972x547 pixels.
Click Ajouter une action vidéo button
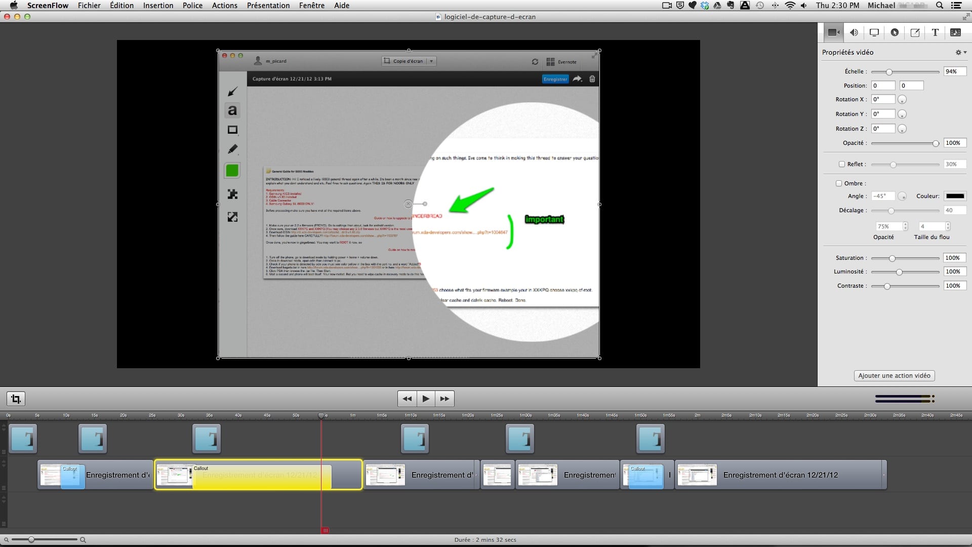[x=894, y=375]
